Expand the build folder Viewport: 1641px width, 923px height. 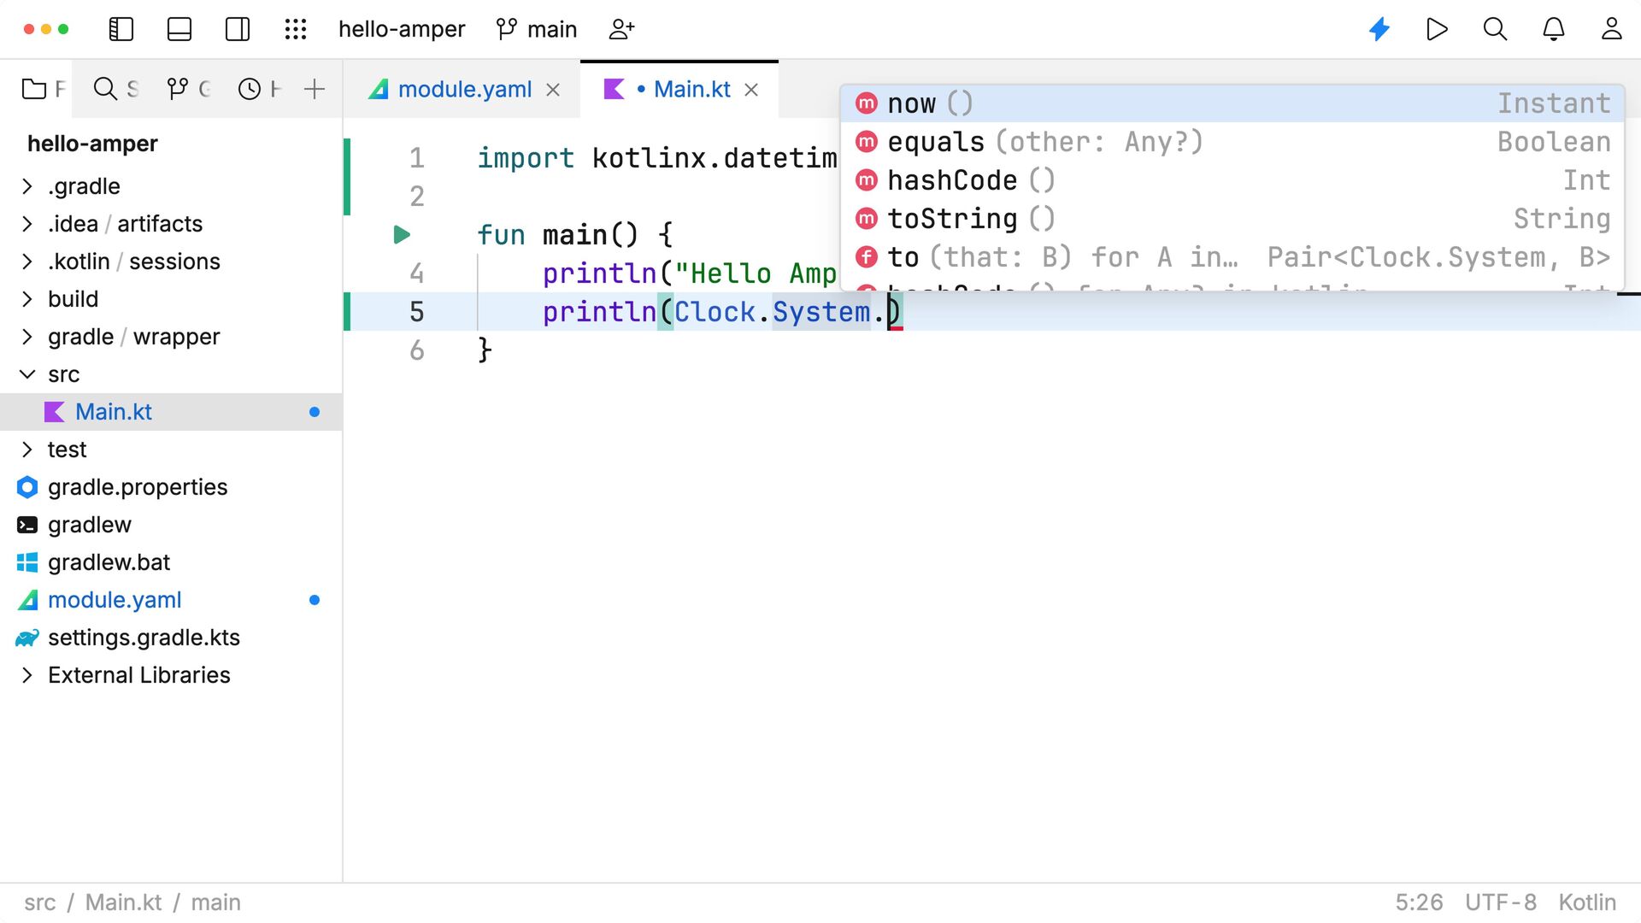click(x=27, y=299)
